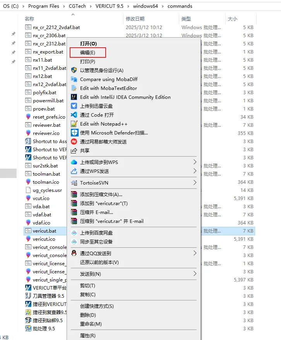This screenshot has width=281, height=340.
Task: Select 同步至其它设备 menu entry
Action: (134, 242)
